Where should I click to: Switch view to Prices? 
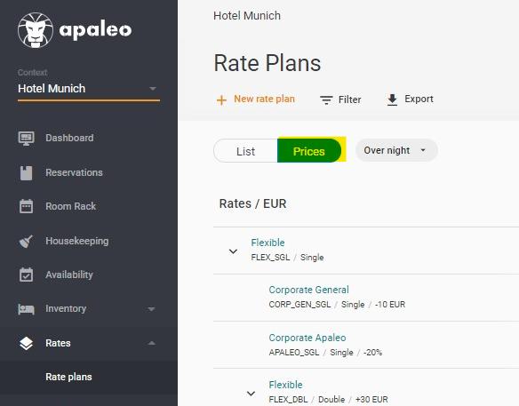pos(308,151)
